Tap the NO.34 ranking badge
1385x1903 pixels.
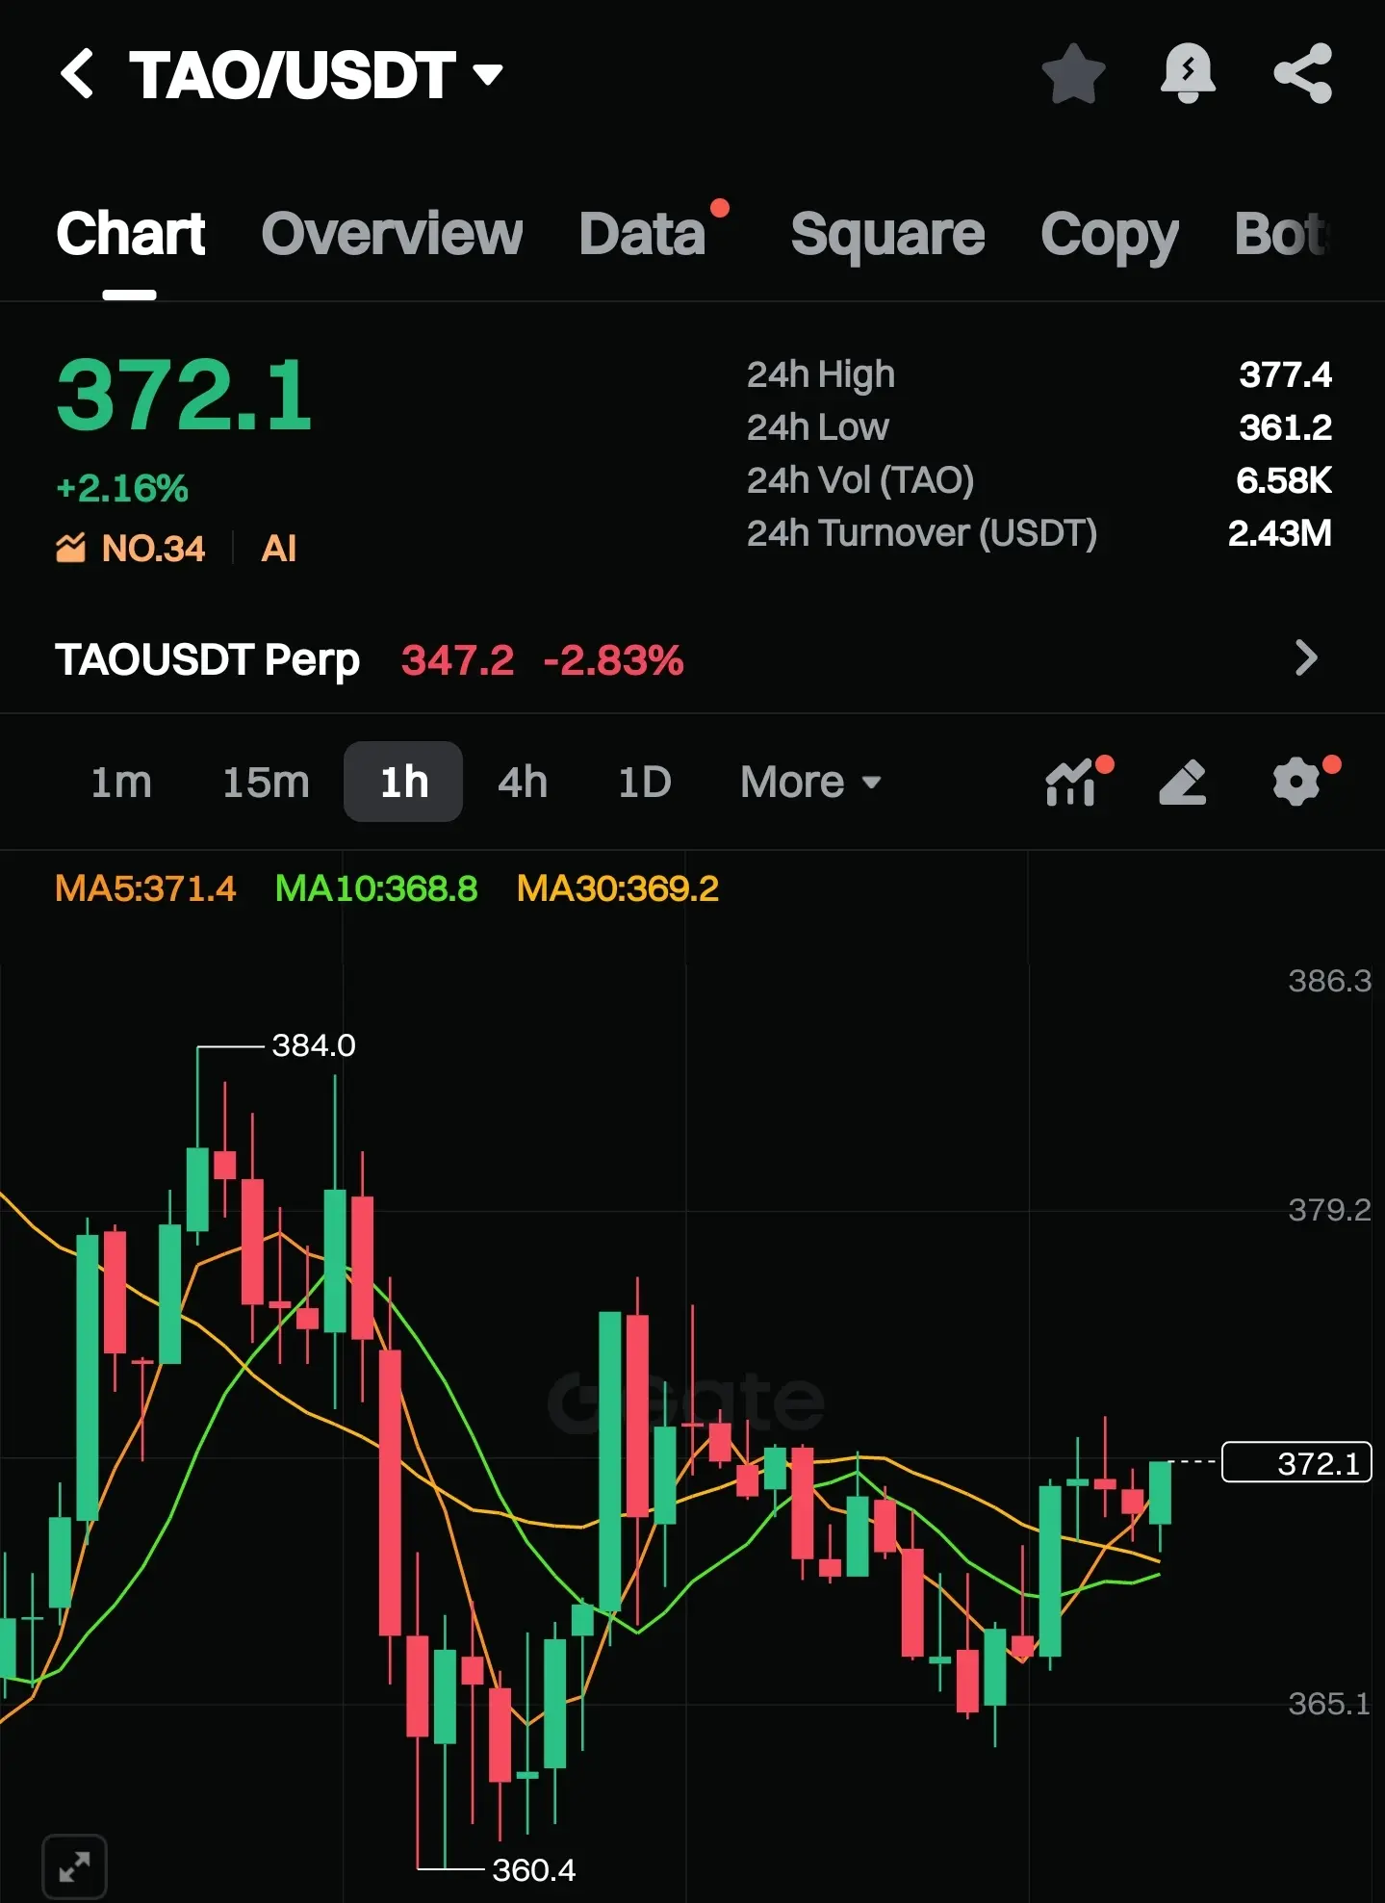(x=131, y=549)
